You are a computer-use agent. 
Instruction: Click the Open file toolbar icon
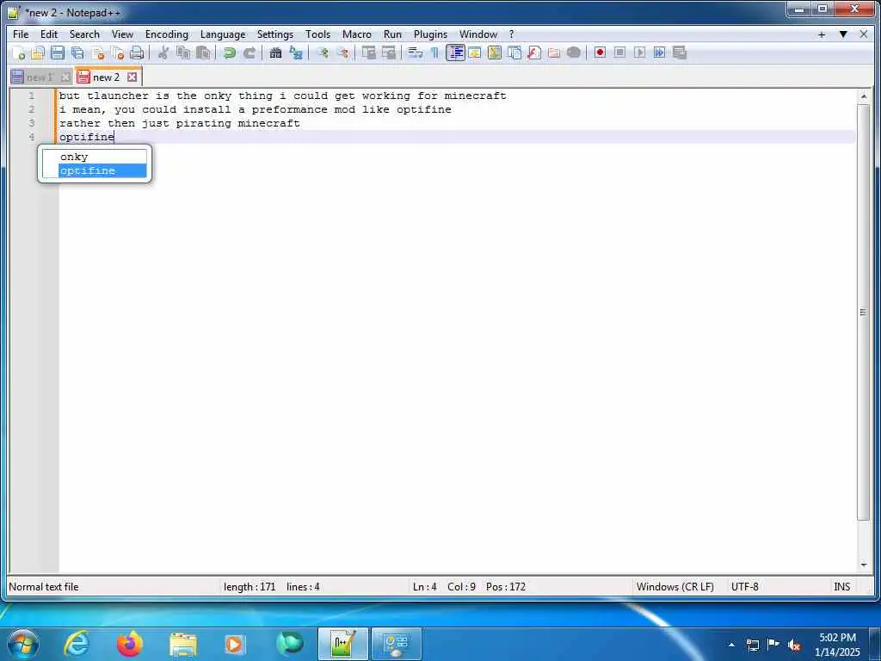(38, 53)
